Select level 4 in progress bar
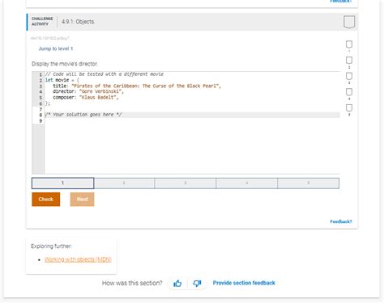This screenshot has width=384, height=303. tap(247, 183)
